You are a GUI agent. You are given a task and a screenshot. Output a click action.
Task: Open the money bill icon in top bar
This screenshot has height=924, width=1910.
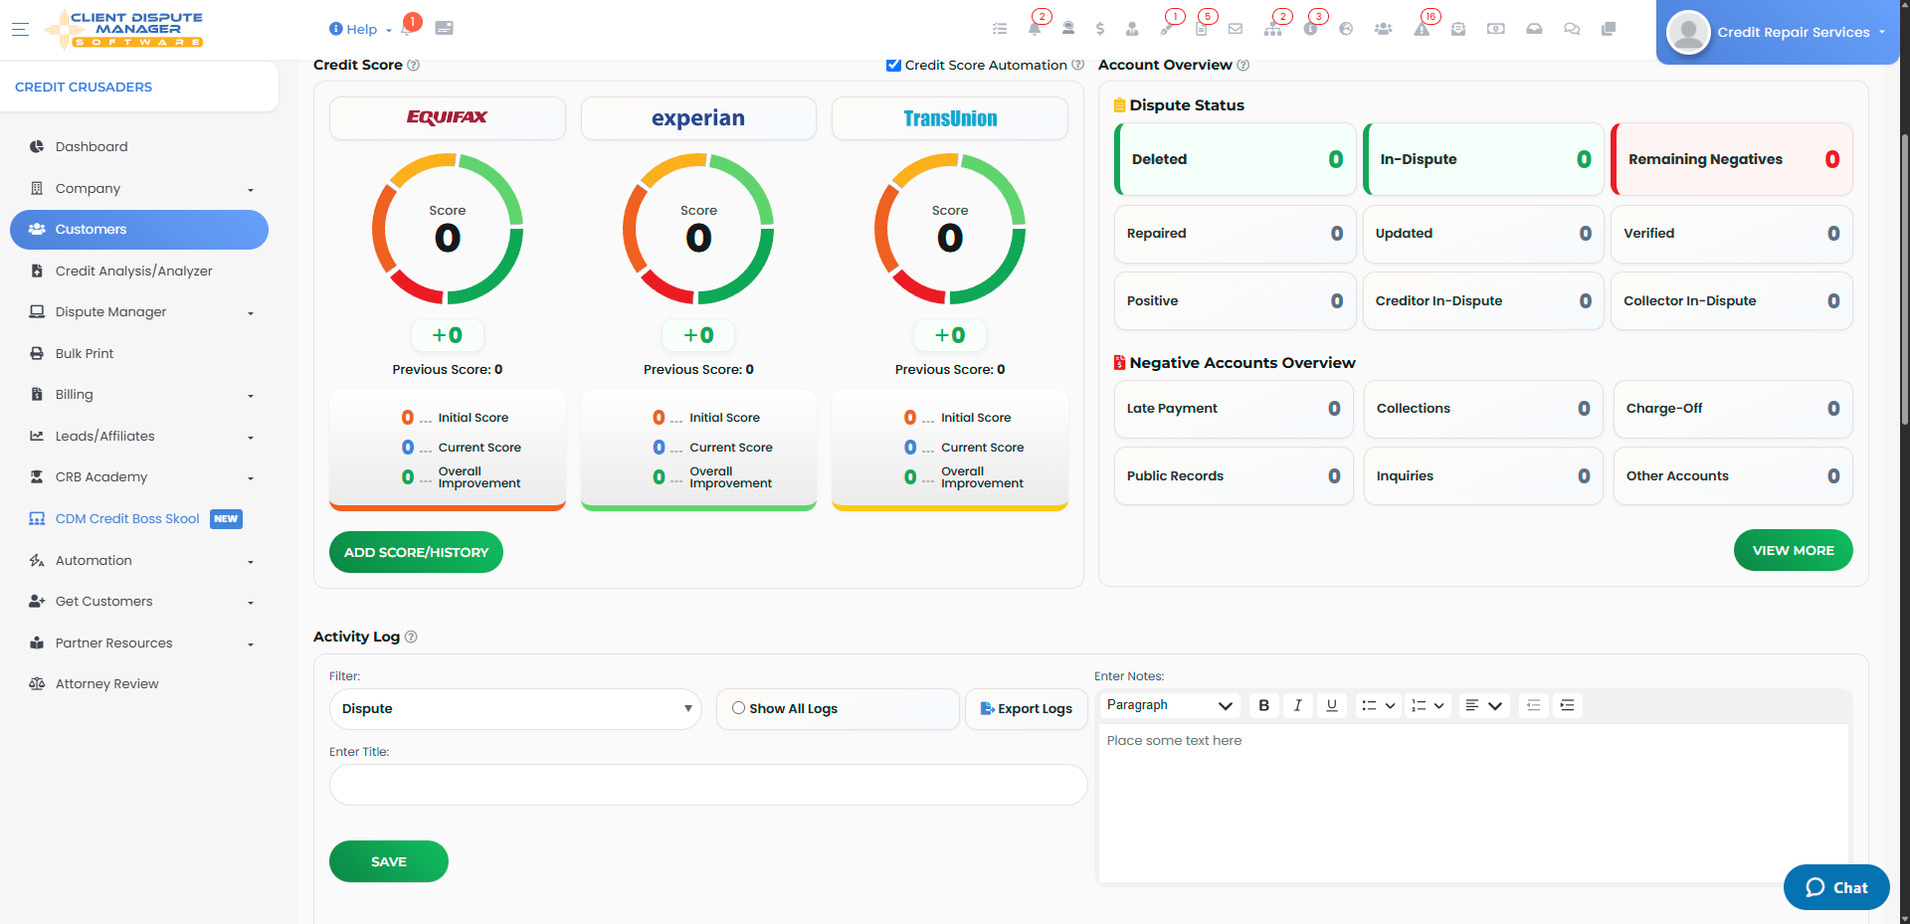[x=1495, y=29]
